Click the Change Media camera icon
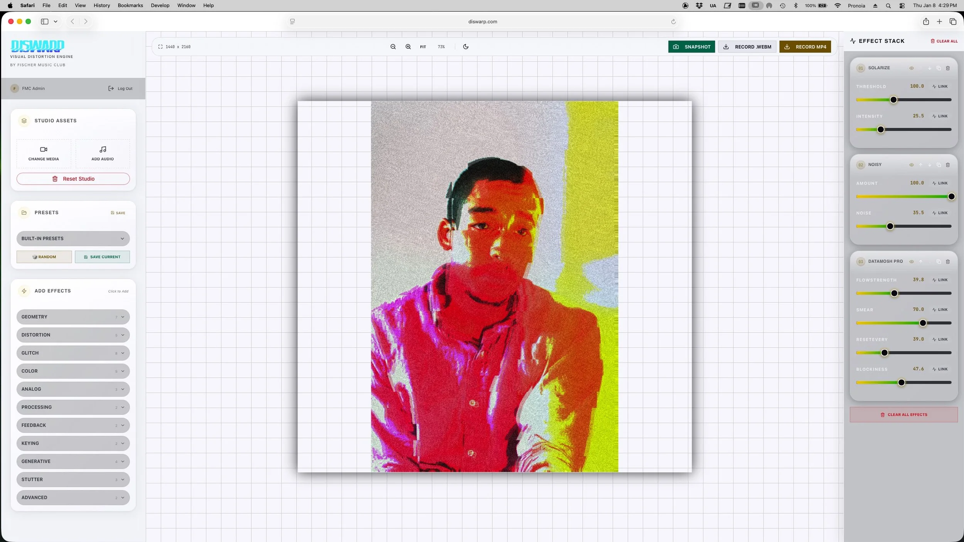 click(44, 150)
